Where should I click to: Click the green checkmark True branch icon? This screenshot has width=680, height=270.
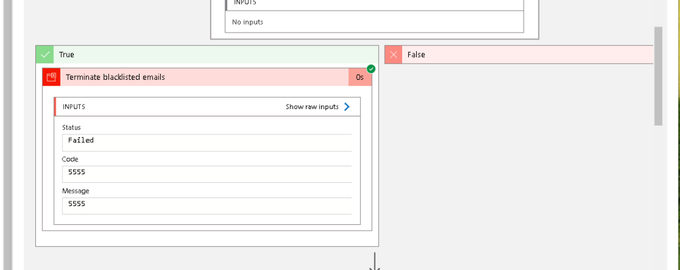[45, 55]
